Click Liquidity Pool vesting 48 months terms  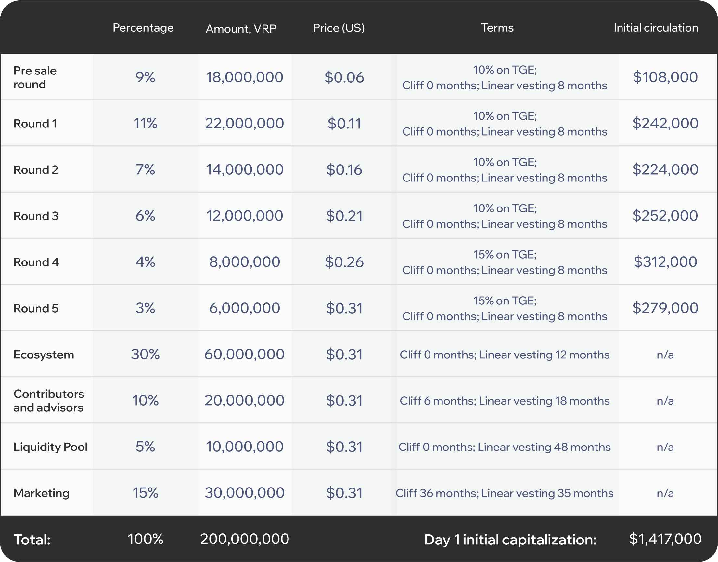coord(504,447)
